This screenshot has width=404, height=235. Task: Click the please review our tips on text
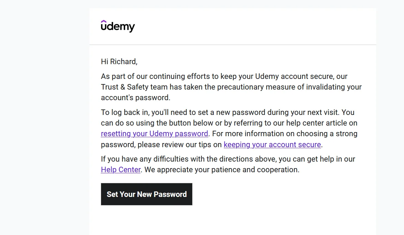pyautogui.click(x=180, y=144)
